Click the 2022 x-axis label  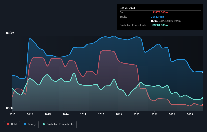[x=172, y=114]
